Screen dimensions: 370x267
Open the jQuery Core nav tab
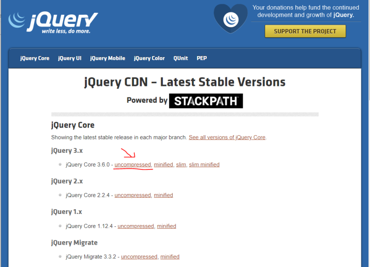pyautogui.click(x=34, y=58)
